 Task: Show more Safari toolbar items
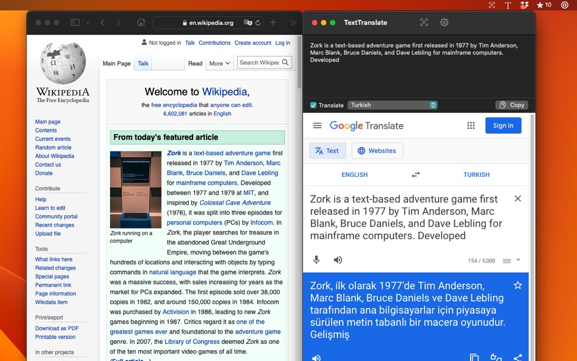coord(293,22)
